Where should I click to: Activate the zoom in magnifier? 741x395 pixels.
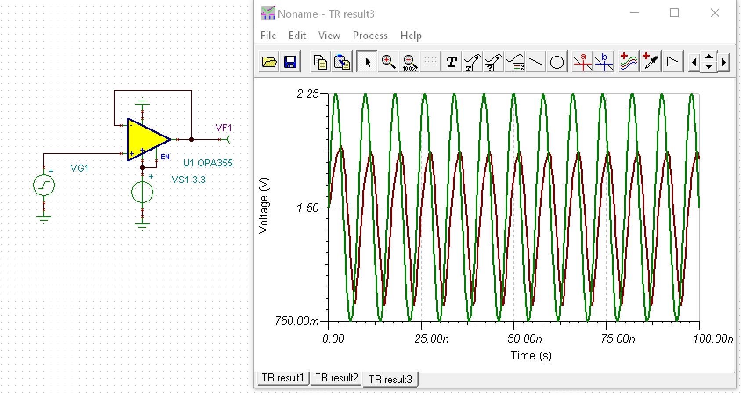388,62
